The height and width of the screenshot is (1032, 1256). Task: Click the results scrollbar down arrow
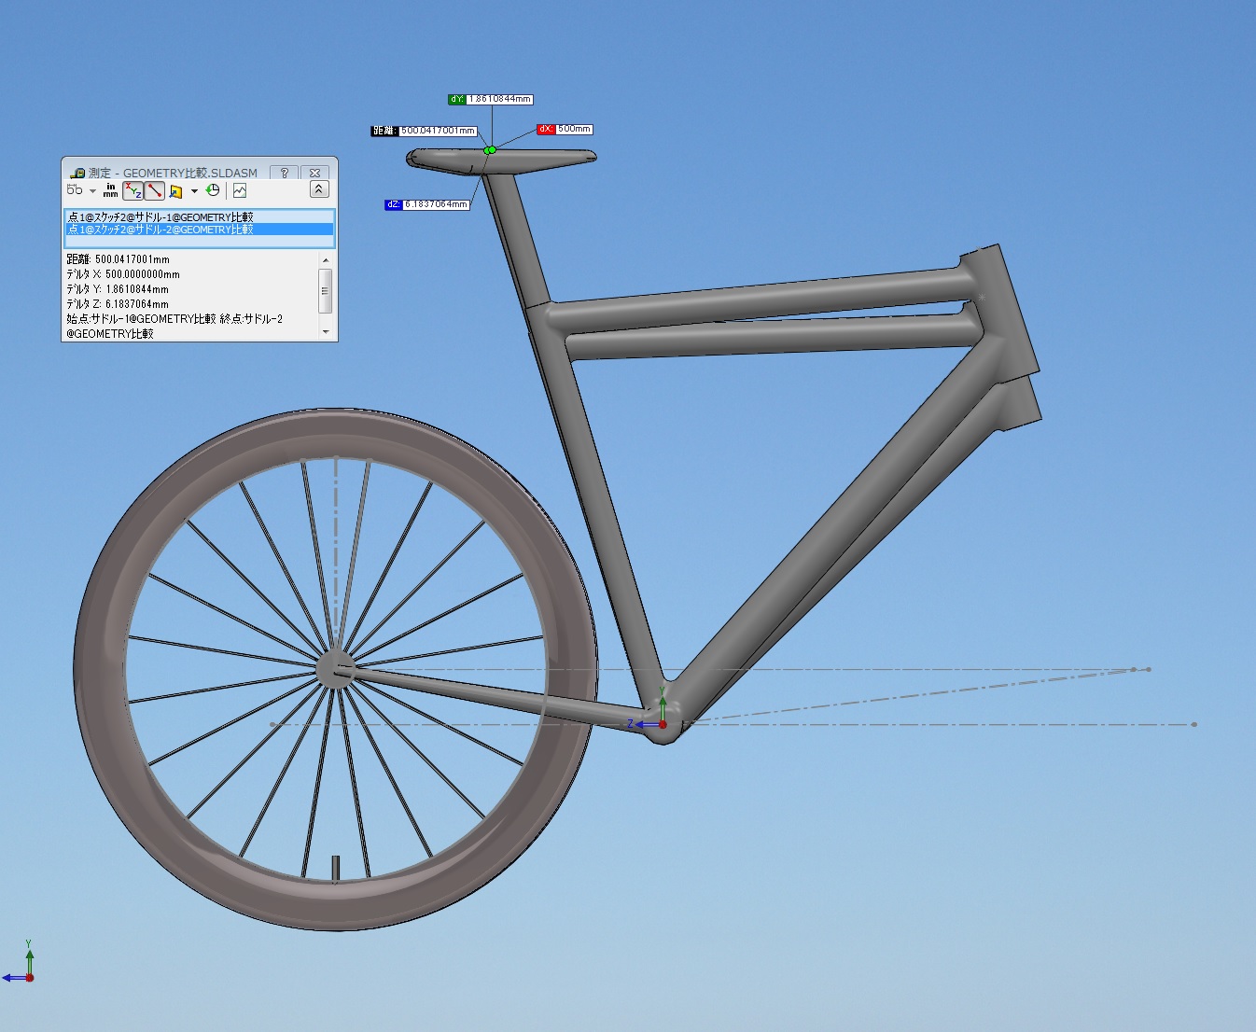[326, 331]
